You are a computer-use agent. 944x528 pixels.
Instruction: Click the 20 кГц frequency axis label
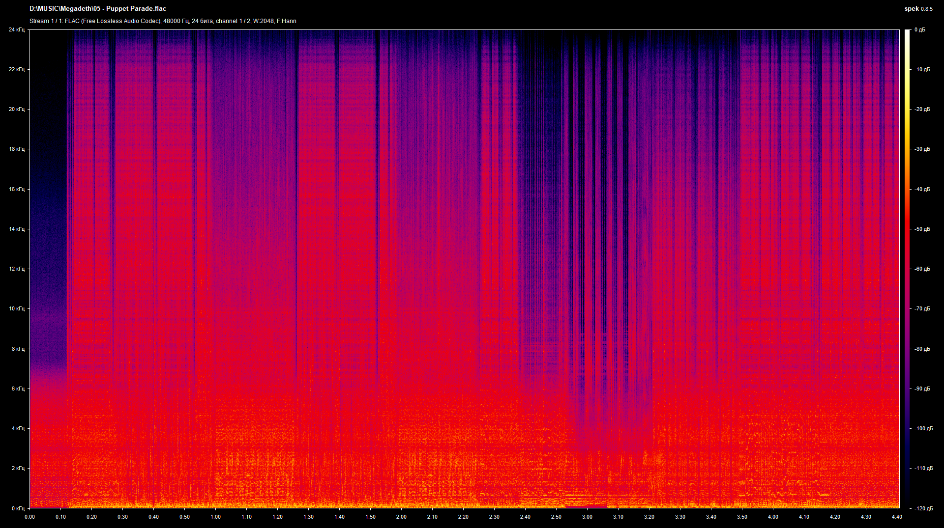tap(17, 110)
